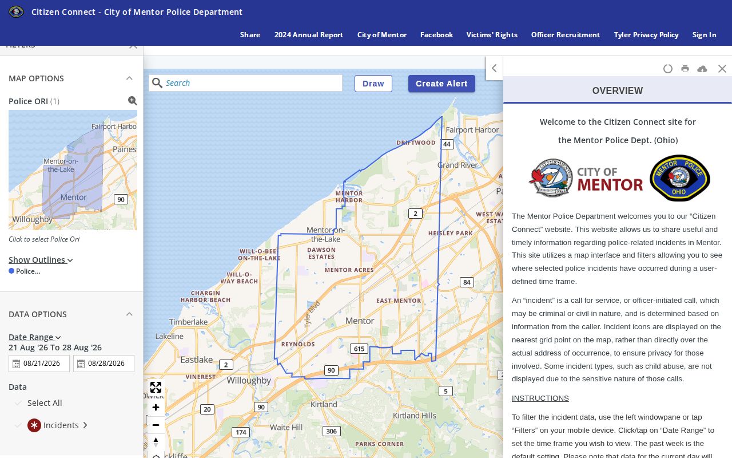The height and width of the screenshot is (458, 732).
Task: Click Sign In in header
Action: click(x=704, y=35)
